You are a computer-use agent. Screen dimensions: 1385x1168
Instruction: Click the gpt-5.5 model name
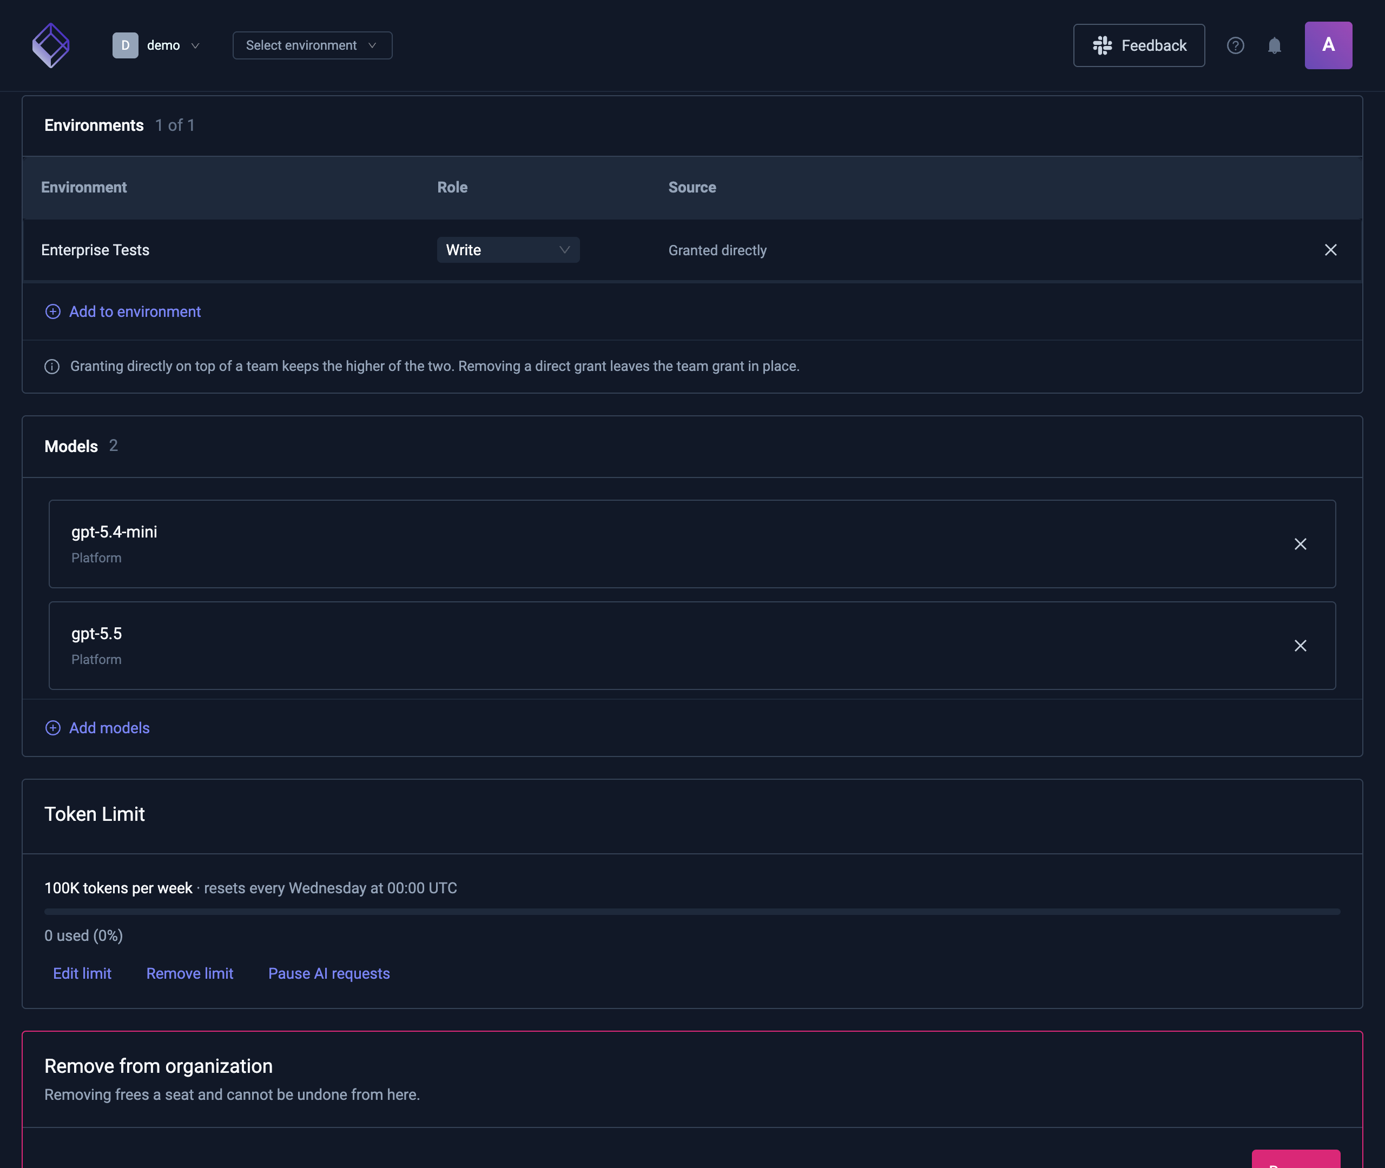pos(97,634)
